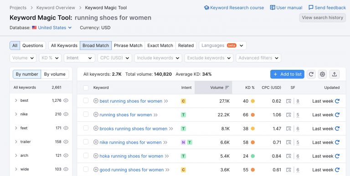The height and width of the screenshot is (176, 350).
Task: View SERP icon for best running shoes row
Action: coord(288,101)
